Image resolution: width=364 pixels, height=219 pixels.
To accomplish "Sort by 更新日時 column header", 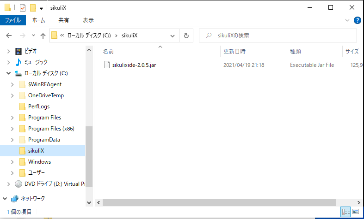I will click(234, 51).
